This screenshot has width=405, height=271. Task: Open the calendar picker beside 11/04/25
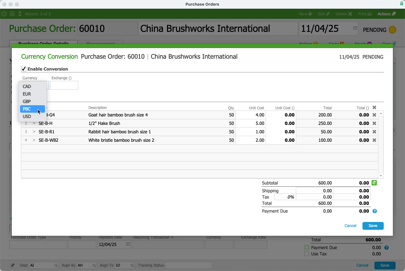point(355,28)
